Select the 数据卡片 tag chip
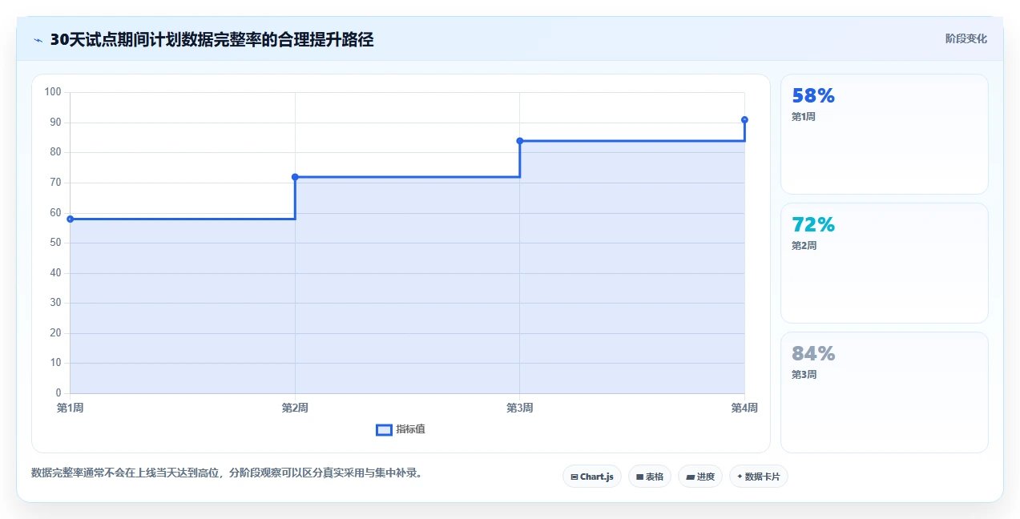1020x519 pixels. tap(758, 477)
